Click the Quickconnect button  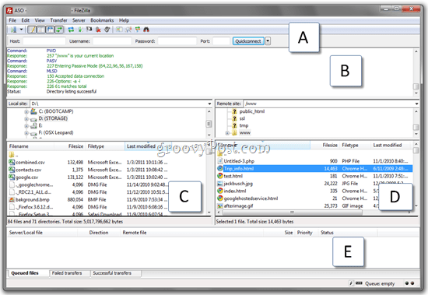(248, 41)
